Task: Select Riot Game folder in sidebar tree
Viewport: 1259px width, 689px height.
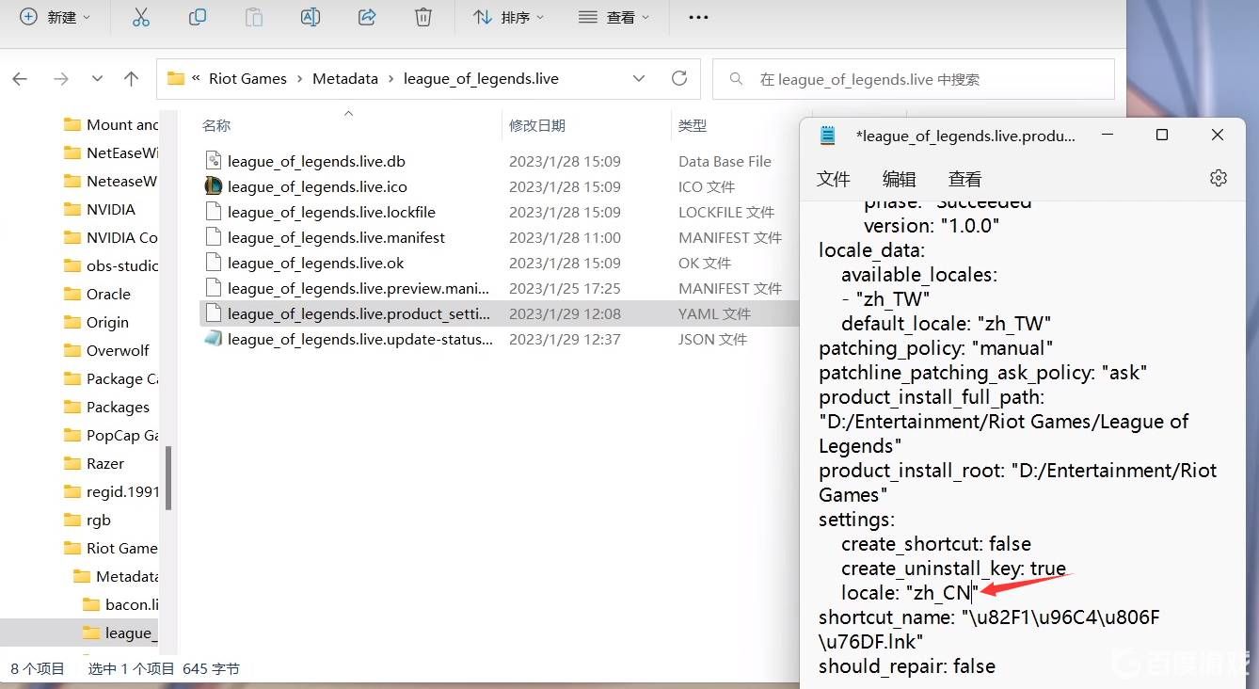Action: [x=111, y=548]
